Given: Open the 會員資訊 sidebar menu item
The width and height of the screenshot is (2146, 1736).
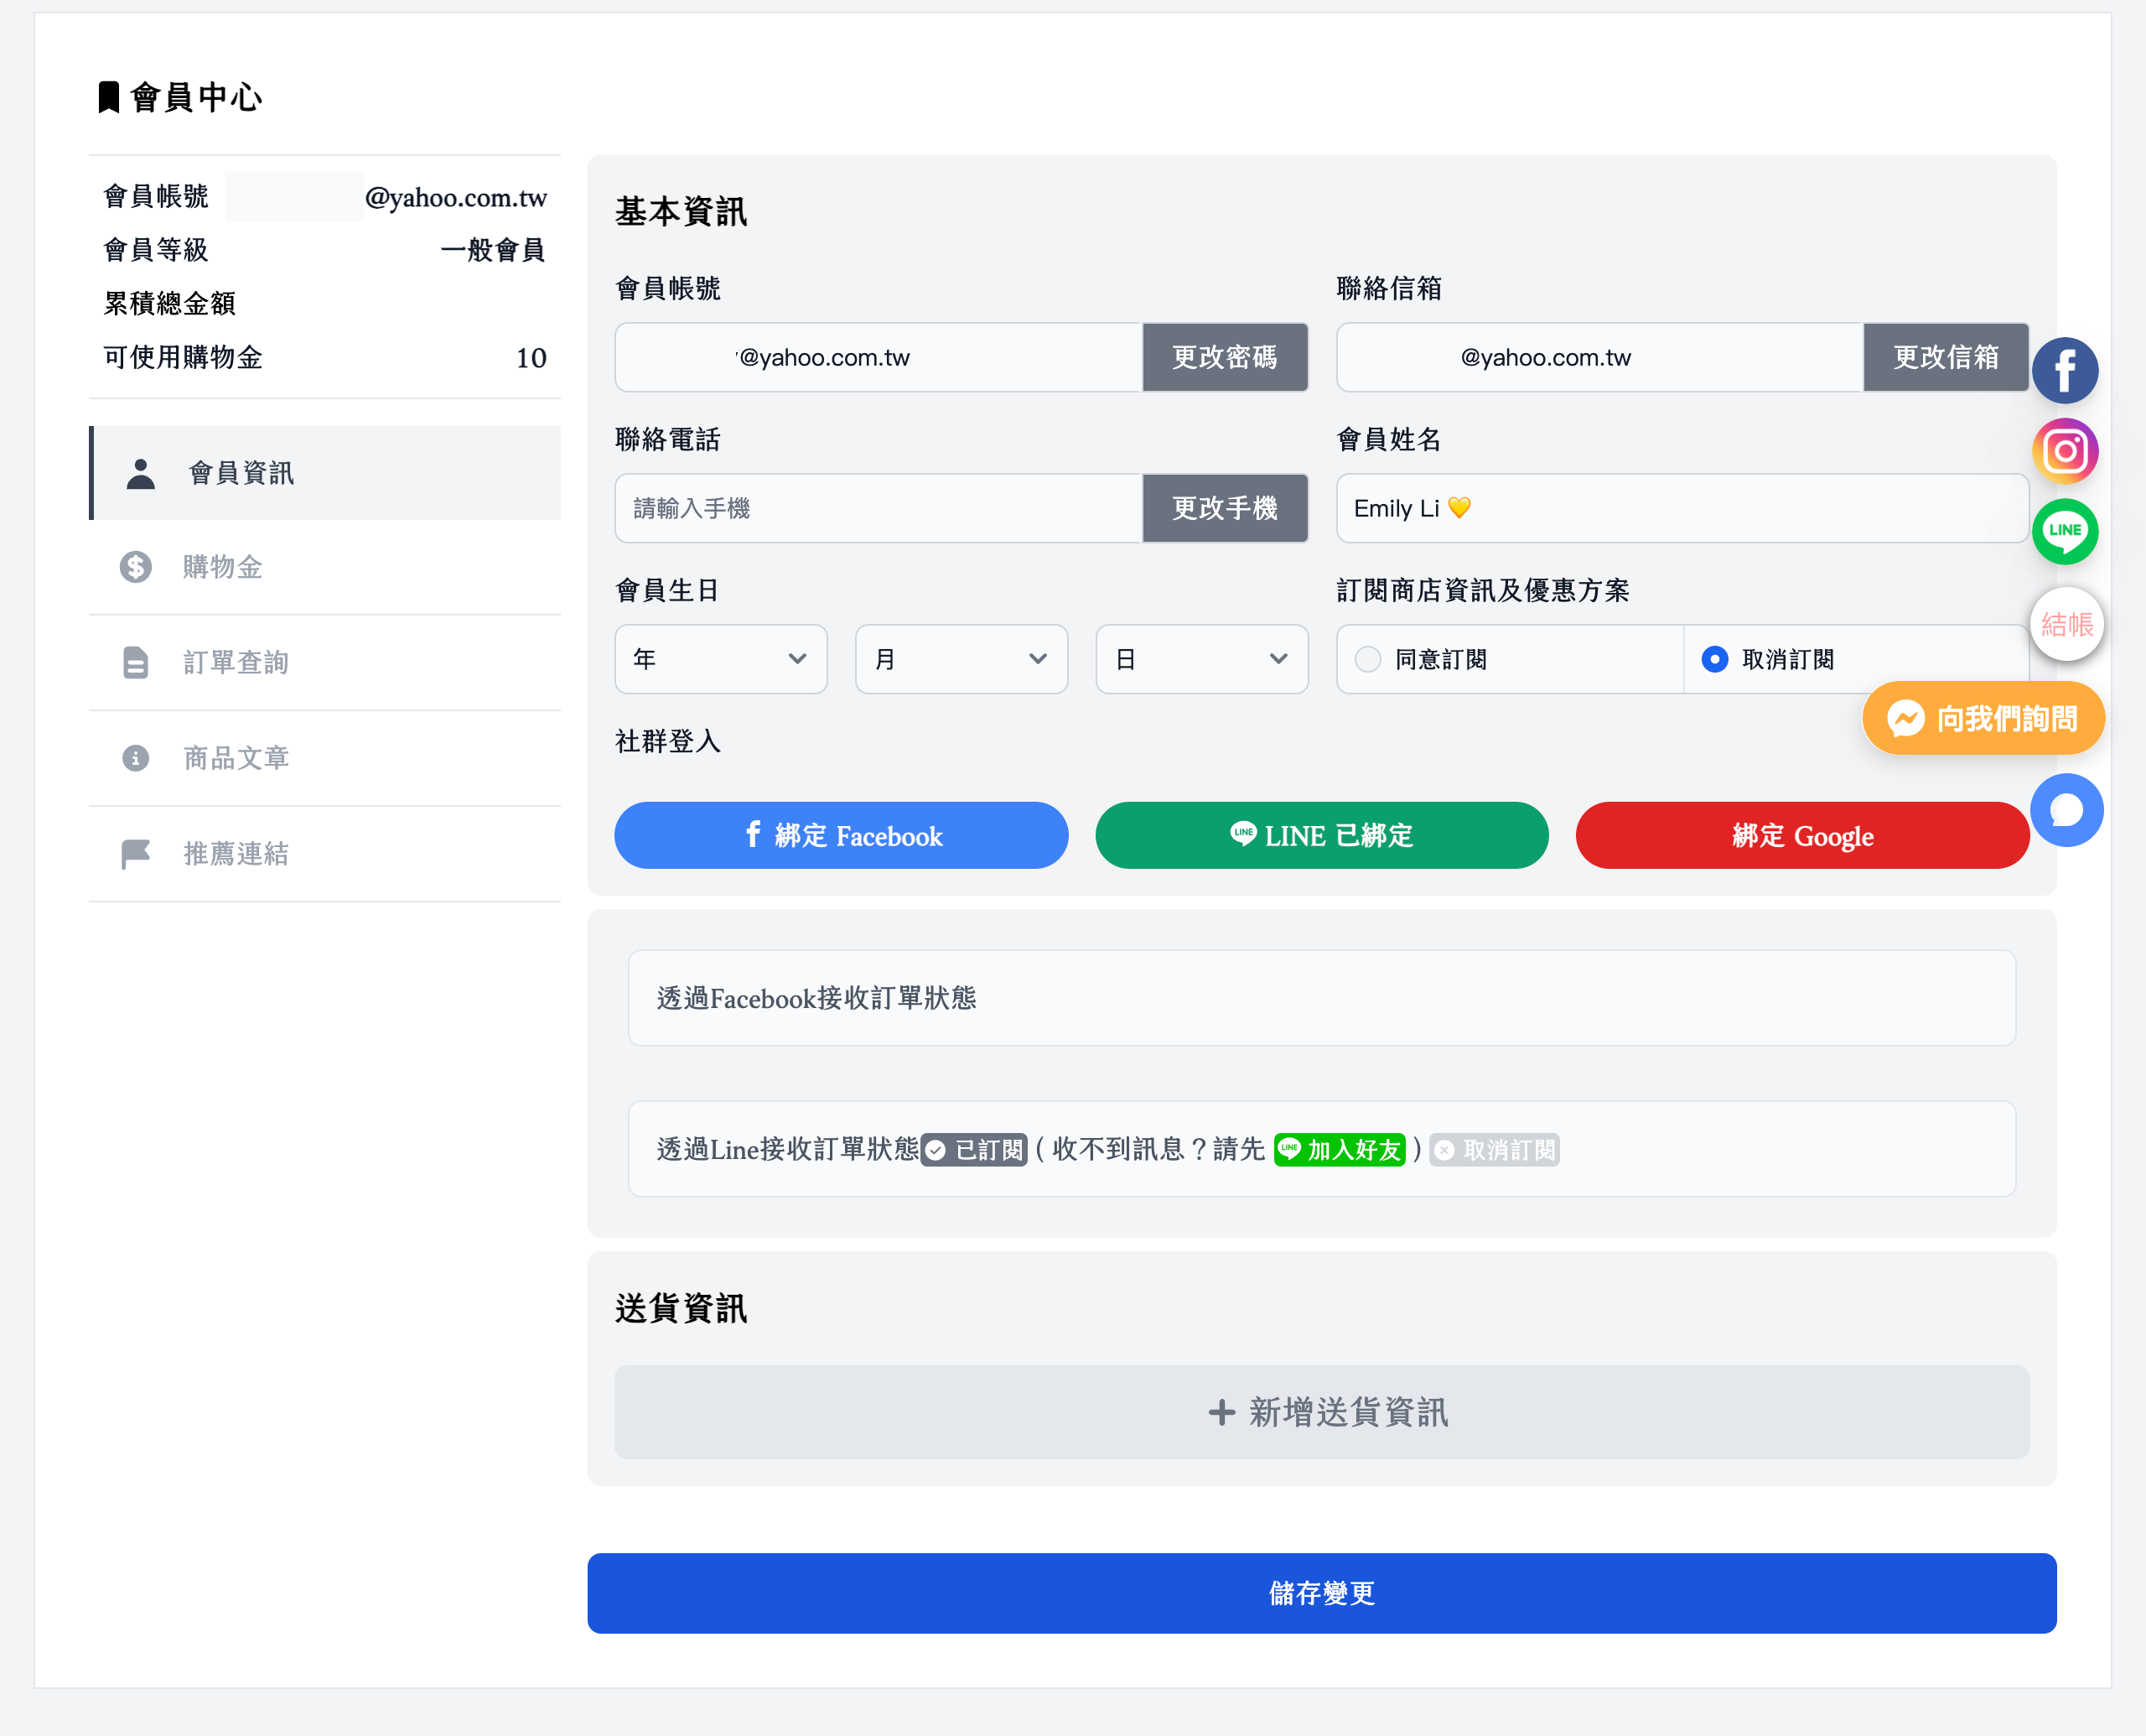Looking at the screenshot, I should point(326,473).
